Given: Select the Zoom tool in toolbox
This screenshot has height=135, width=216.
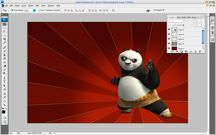Looking at the screenshot, I should click(4, 105).
